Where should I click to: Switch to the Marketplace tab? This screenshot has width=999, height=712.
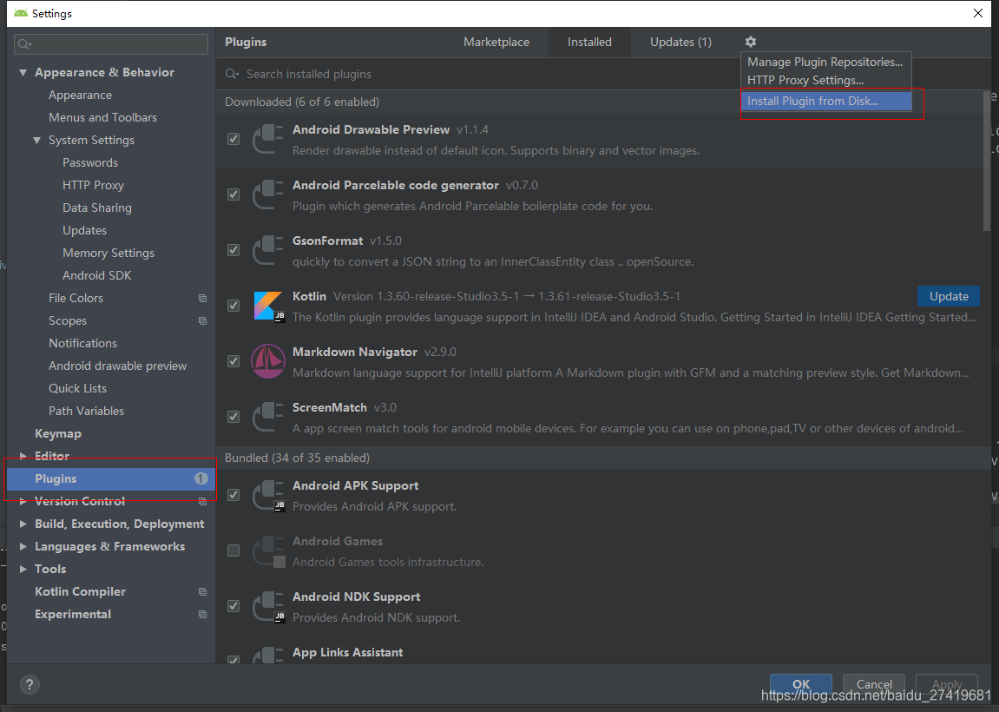click(496, 42)
